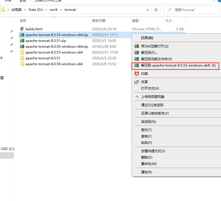Select the baidu.html file name
The width and height of the screenshot is (221, 201).
coord(34,29)
